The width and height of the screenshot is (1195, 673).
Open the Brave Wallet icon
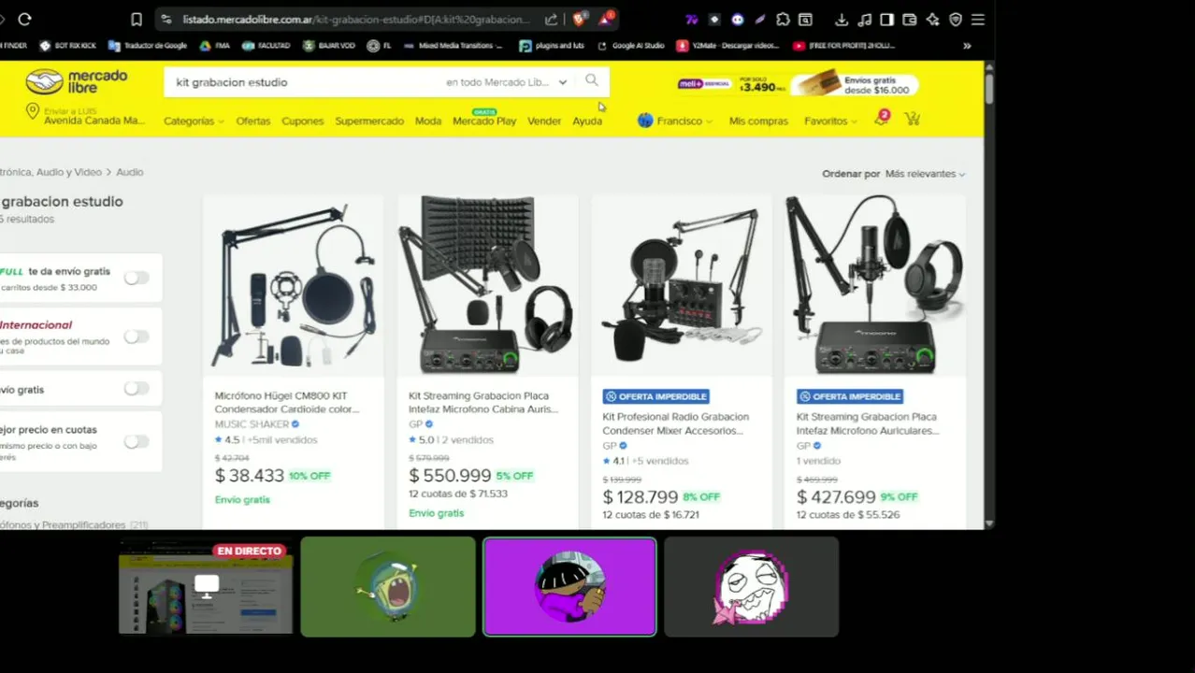(x=910, y=19)
